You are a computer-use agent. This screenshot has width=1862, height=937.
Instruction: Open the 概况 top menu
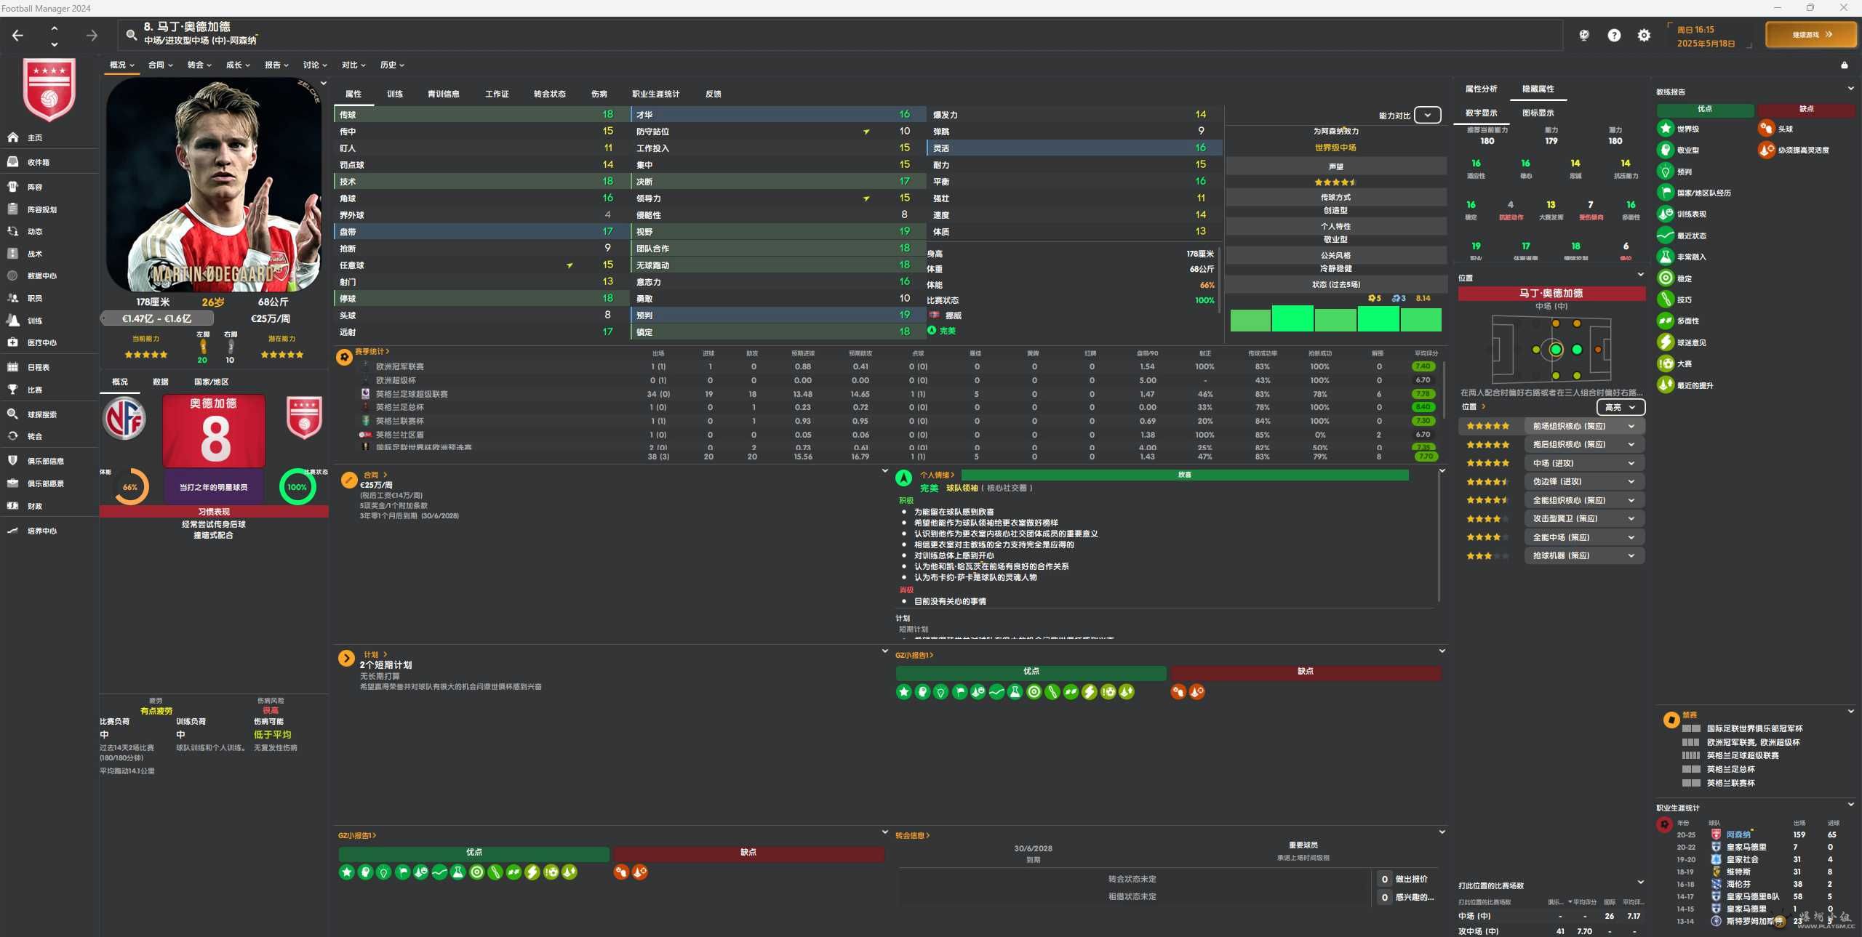(x=122, y=65)
